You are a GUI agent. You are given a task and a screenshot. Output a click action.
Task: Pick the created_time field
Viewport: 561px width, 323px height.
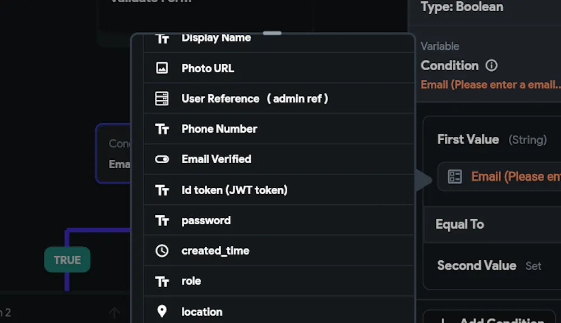pyautogui.click(x=279, y=251)
